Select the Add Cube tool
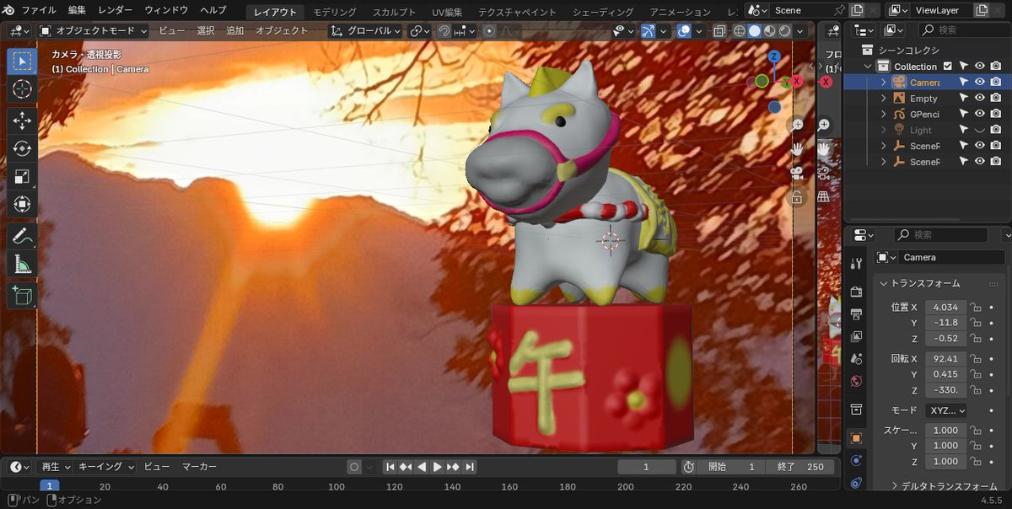 (22, 296)
